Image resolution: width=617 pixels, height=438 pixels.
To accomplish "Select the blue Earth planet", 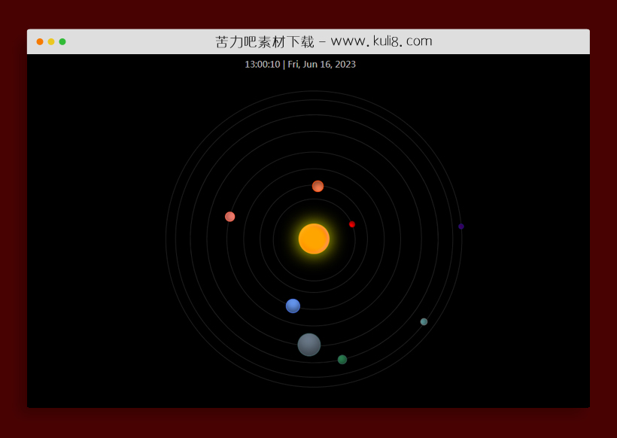I will [293, 306].
